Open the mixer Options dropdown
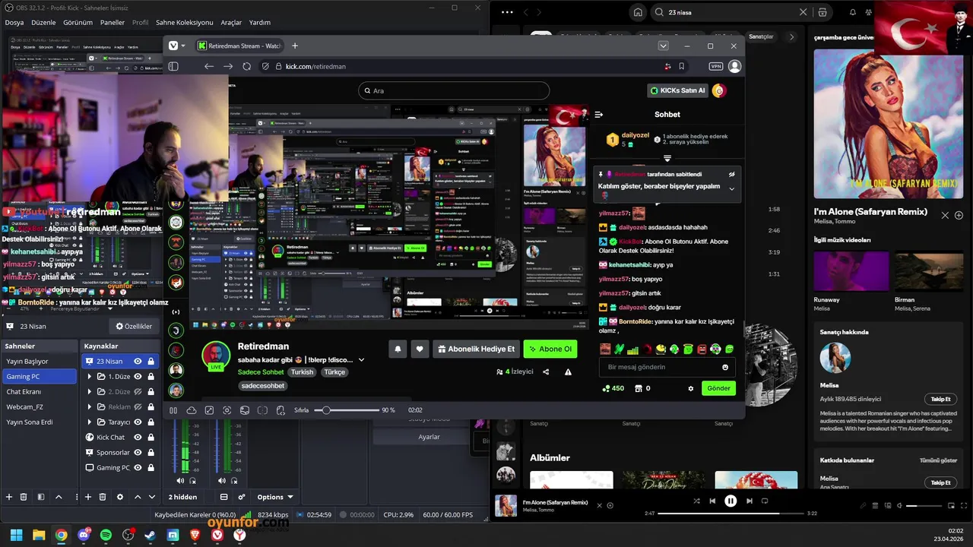The image size is (973, 547). (275, 497)
